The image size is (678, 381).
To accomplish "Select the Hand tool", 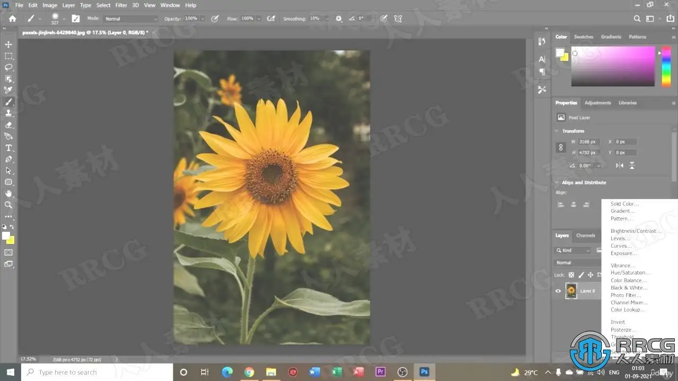I will [8, 194].
